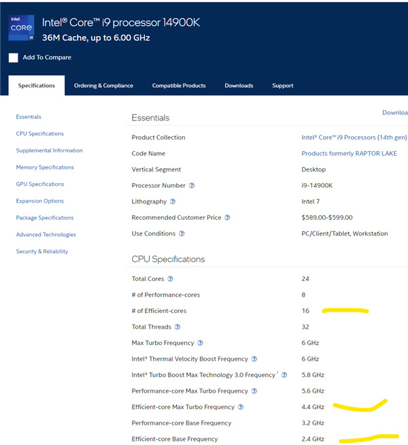408x445 pixels.
Task: Go to GPU Specifications sidebar link
Action: tap(40, 184)
